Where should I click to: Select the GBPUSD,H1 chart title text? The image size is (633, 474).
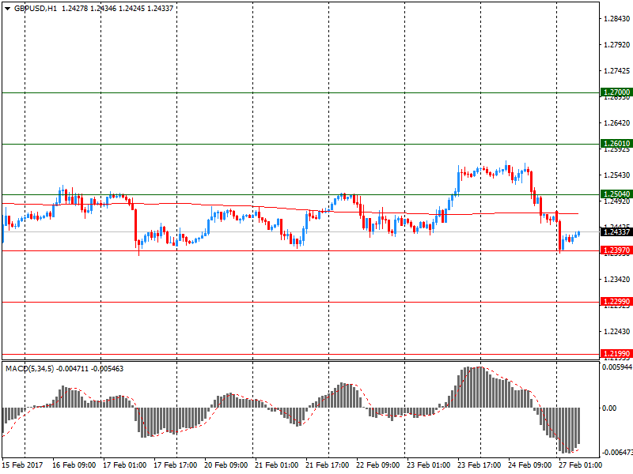36,9
